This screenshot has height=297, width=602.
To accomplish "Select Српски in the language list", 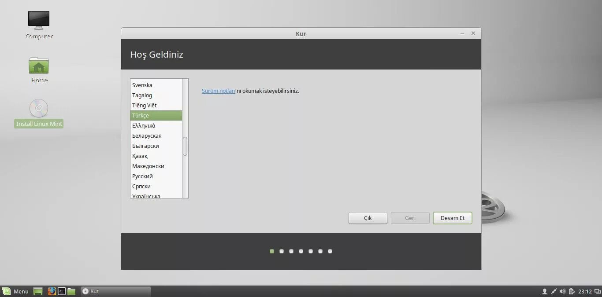I will (x=156, y=186).
